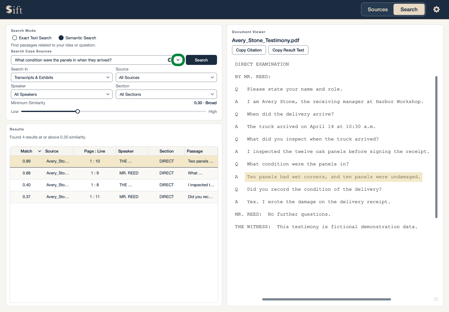449x312 pixels.
Task: Click the highlighted passage about wet corners
Action: (333, 177)
